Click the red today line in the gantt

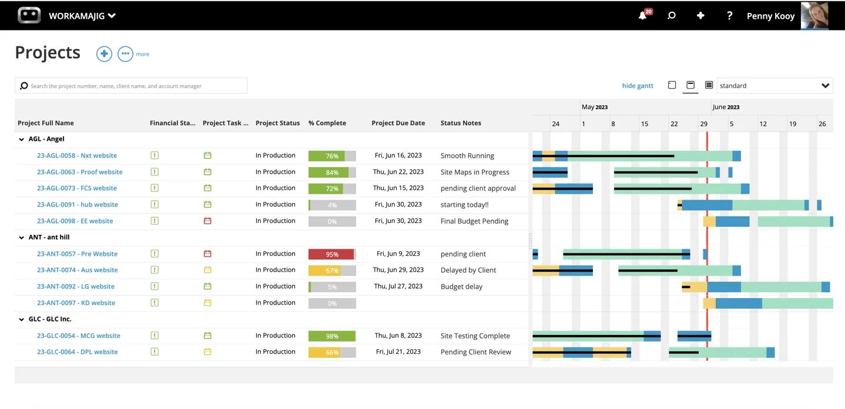click(707, 246)
